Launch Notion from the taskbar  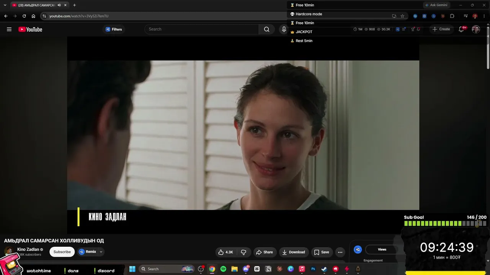point(268,269)
